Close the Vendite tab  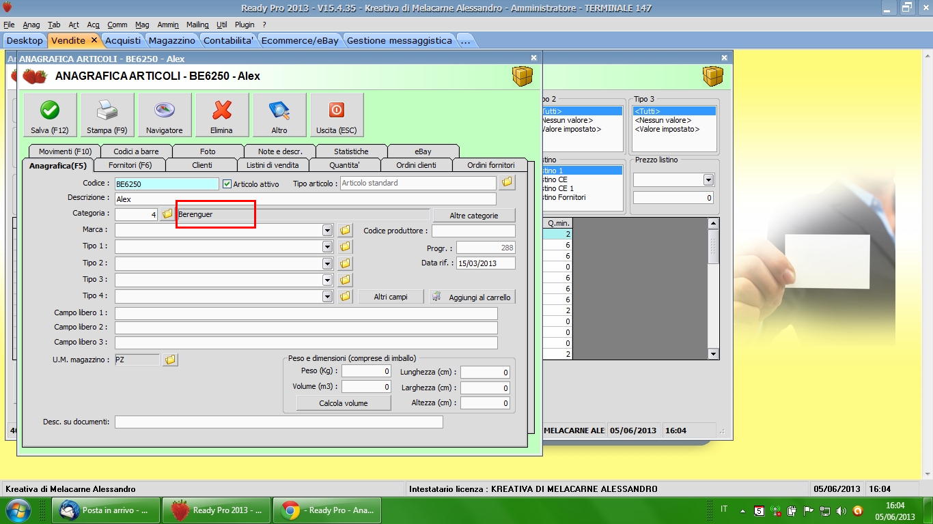[x=94, y=40]
